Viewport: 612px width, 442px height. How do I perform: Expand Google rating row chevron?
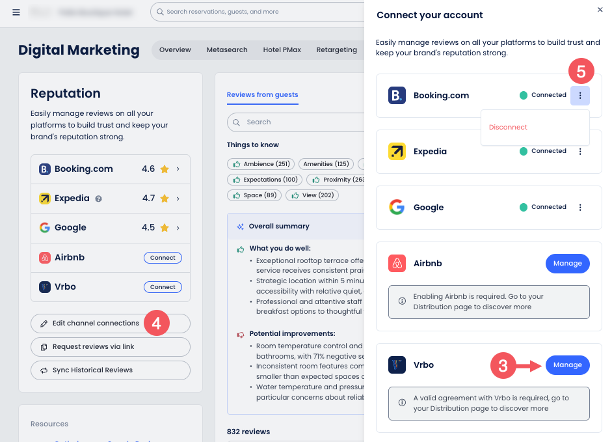pyautogui.click(x=178, y=228)
